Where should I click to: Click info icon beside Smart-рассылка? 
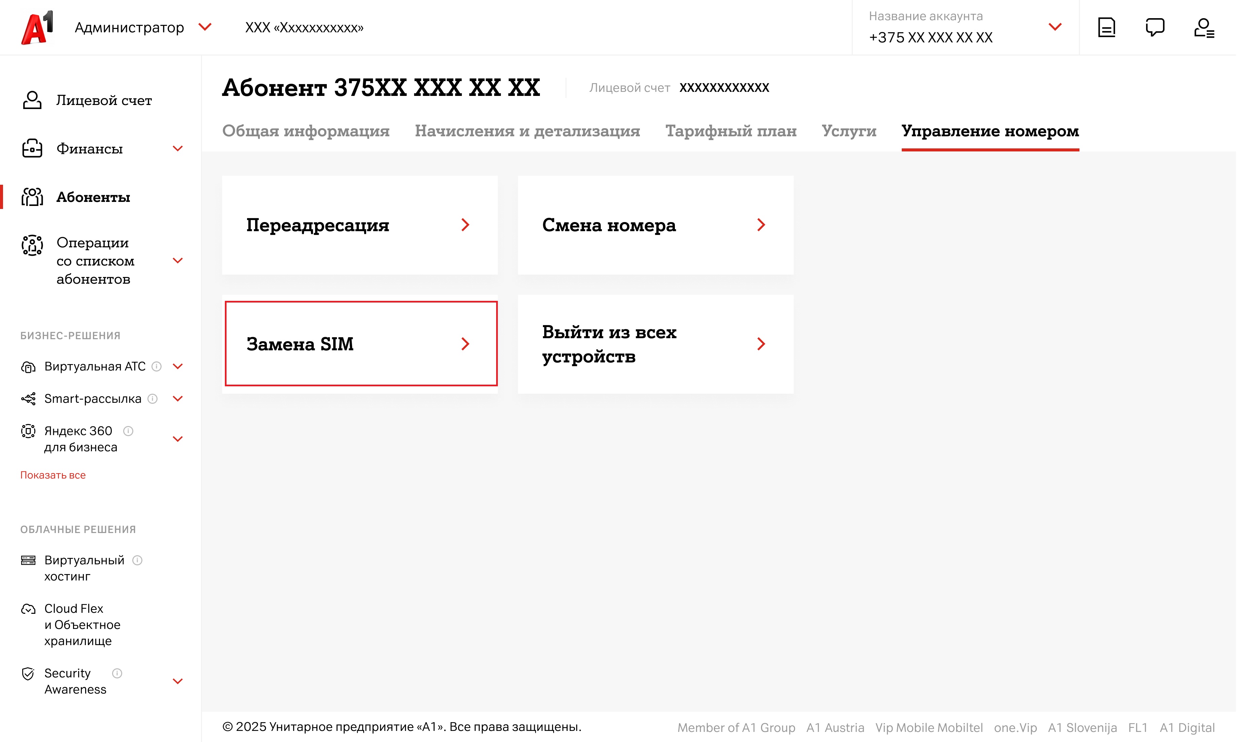[153, 399]
